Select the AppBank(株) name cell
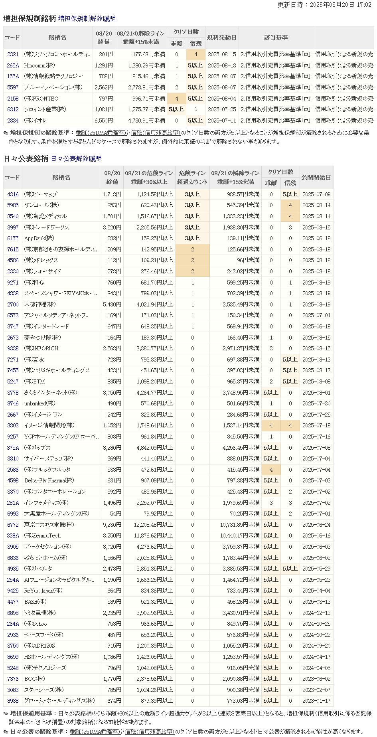Viewport: 377px width, 737px height. pyautogui.click(x=61, y=238)
